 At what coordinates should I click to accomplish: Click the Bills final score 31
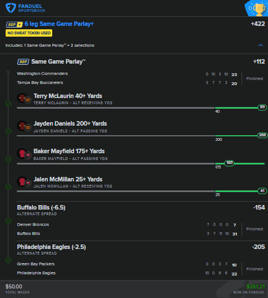(x=235, y=234)
